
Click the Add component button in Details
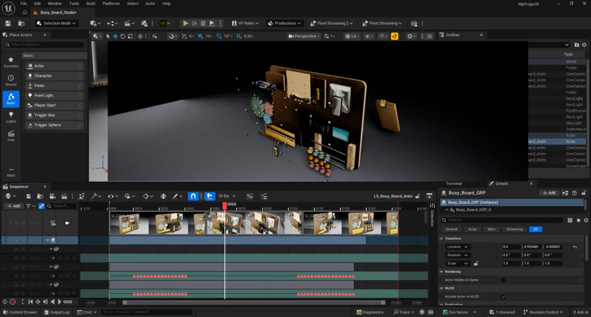pyautogui.click(x=549, y=193)
